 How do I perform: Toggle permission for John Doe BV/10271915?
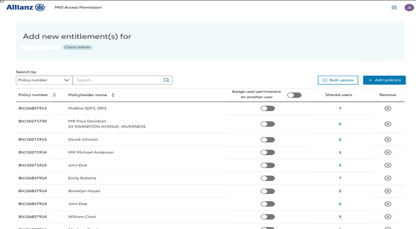coord(268,166)
